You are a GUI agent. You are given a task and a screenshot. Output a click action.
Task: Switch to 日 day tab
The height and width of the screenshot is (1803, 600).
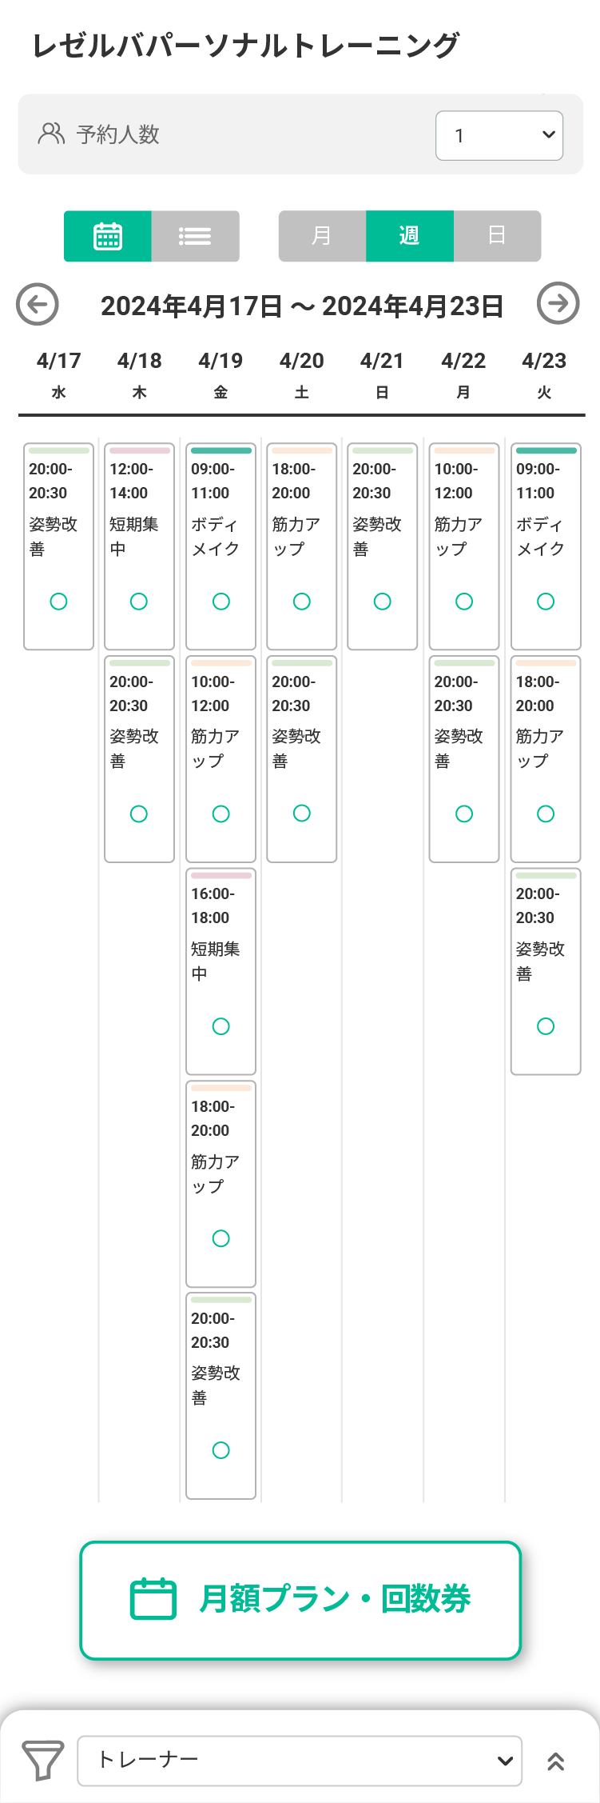(497, 236)
